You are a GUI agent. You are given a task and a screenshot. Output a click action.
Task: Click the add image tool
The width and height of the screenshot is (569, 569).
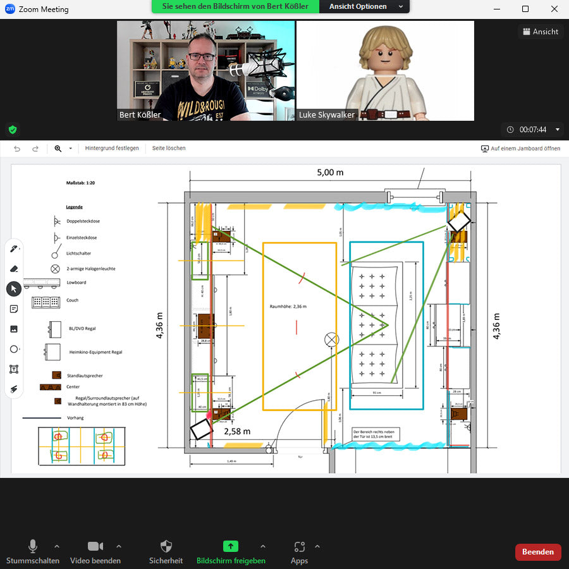[14, 329]
